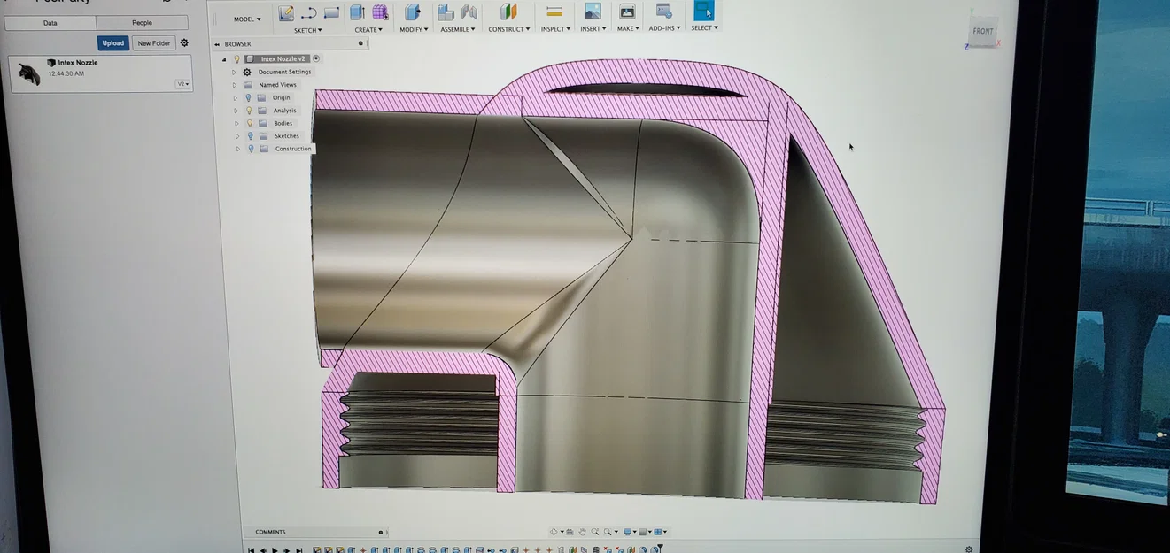Image resolution: width=1170 pixels, height=553 pixels.
Task: Open data panel settings gear
Action: coord(184,42)
